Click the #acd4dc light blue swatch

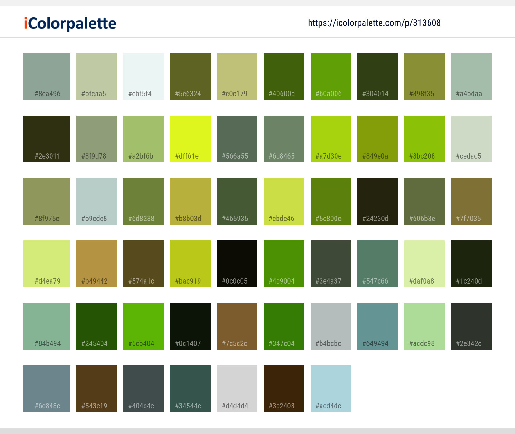(x=331, y=389)
